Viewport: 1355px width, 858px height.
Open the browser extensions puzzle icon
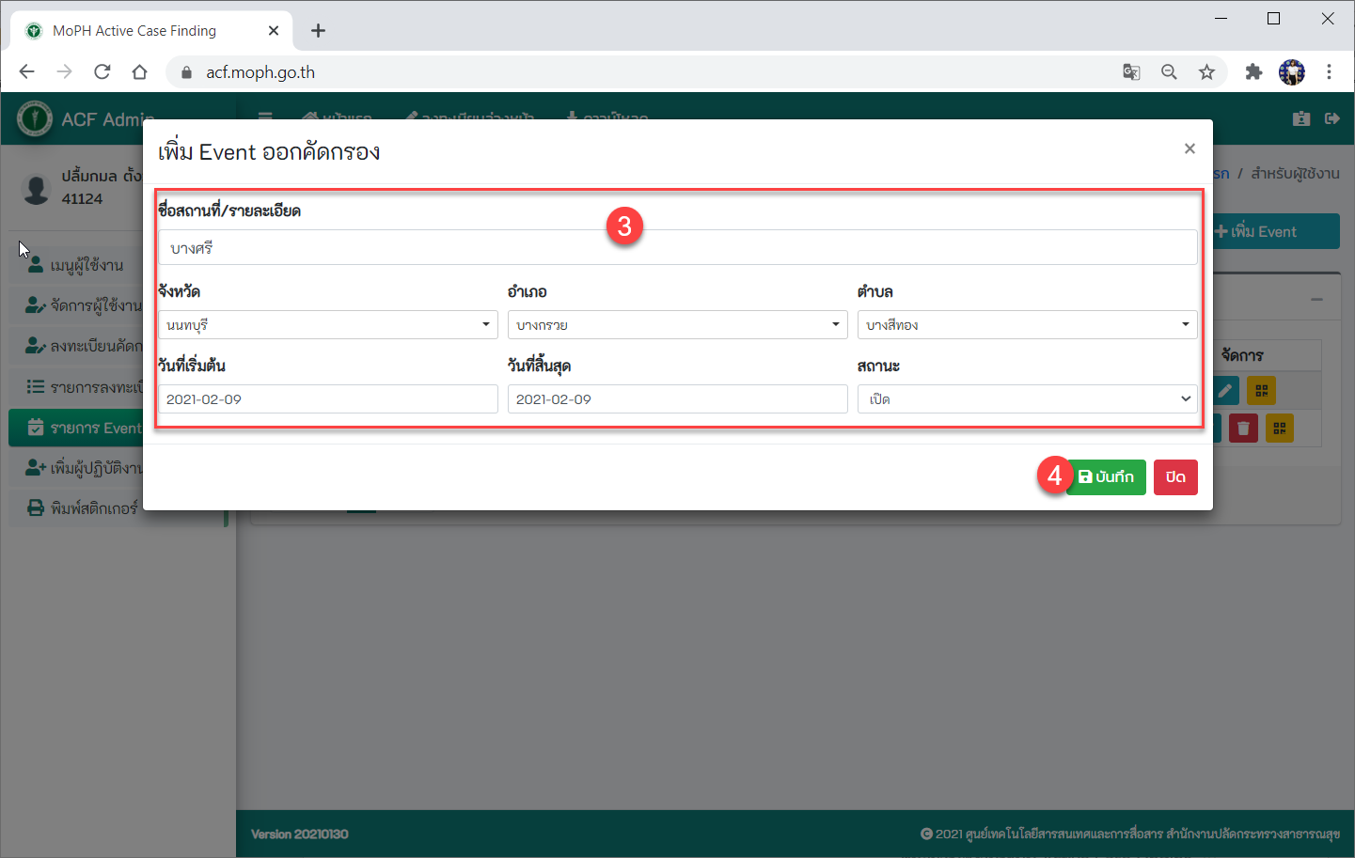tap(1253, 72)
